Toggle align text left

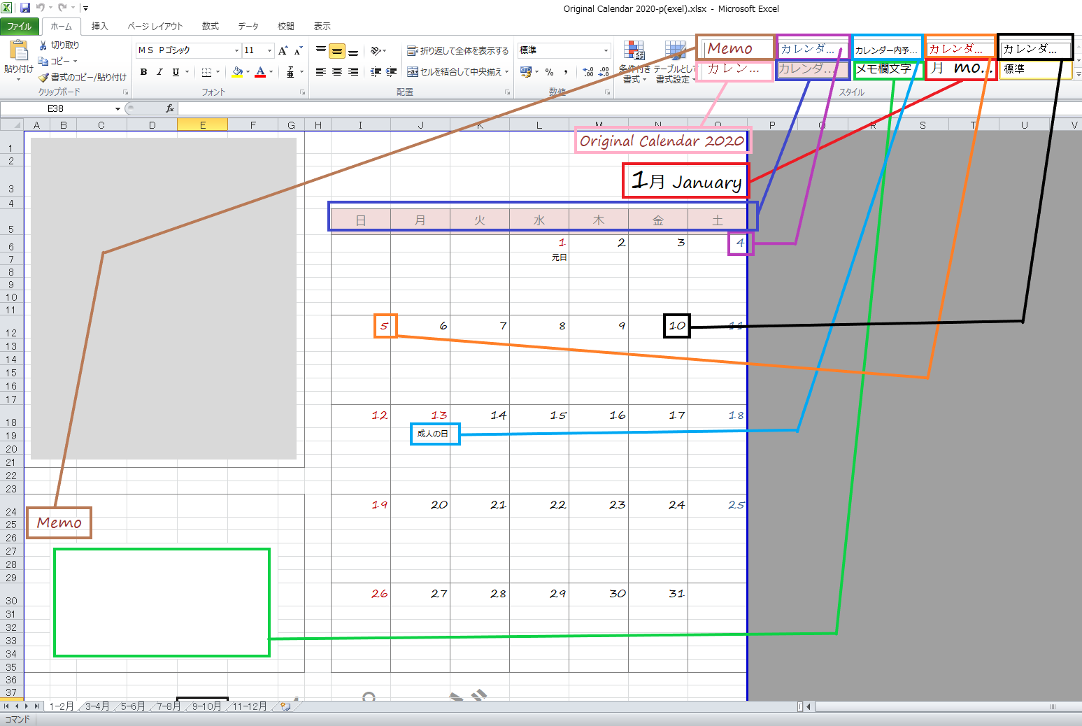321,72
